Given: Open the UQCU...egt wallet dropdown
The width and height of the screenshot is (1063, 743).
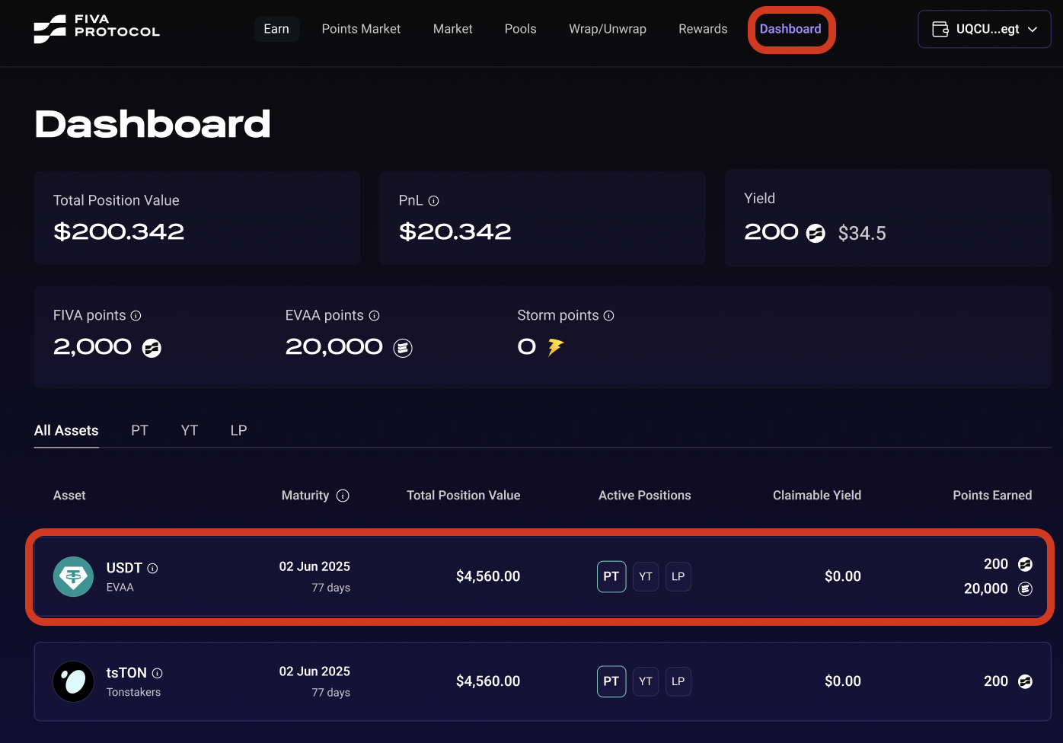Looking at the screenshot, I should click(x=985, y=29).
